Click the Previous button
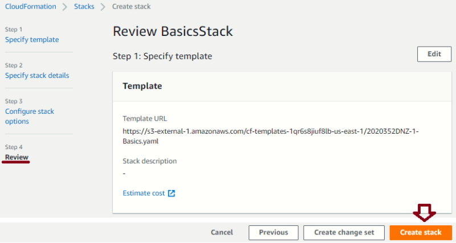Image resolution: width=456 pixels, height=243 pixels. (274, 233)
